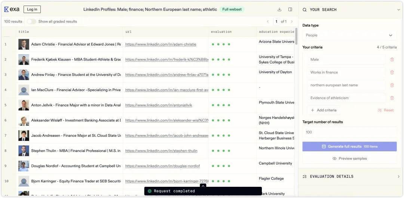Reset the search criteria
Viewport: 404px width, 198px height.
pos(386,110)
